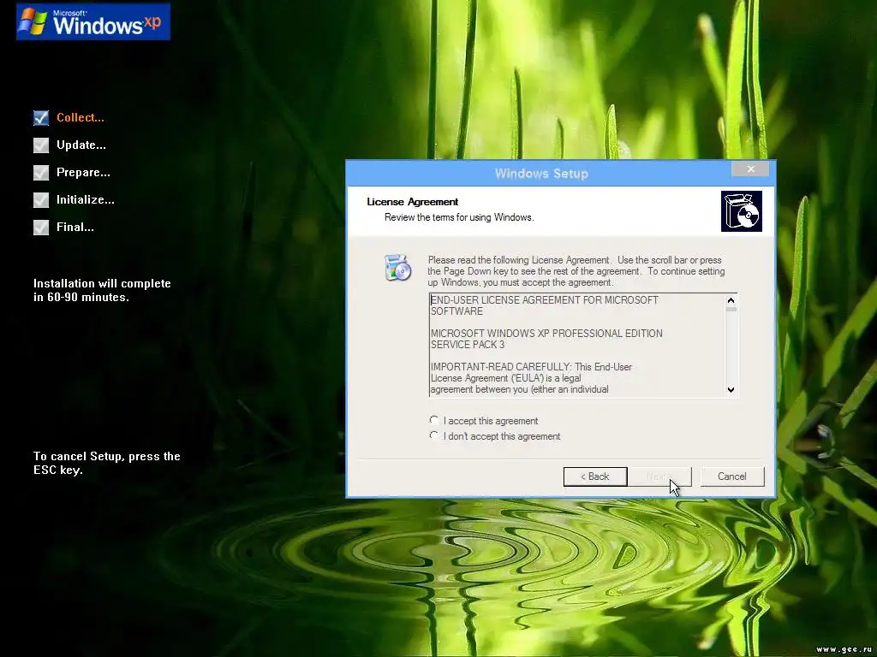Image resolution: width=877 pixels, height=657 pixels.
Task: Click the Windows XP logo
Action: coord(93,21)
